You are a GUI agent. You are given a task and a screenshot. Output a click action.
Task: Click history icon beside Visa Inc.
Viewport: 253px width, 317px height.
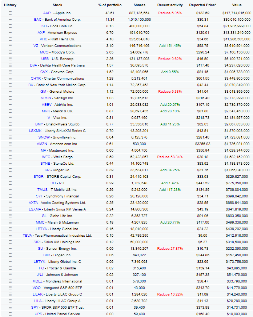[x=10, y=118]
